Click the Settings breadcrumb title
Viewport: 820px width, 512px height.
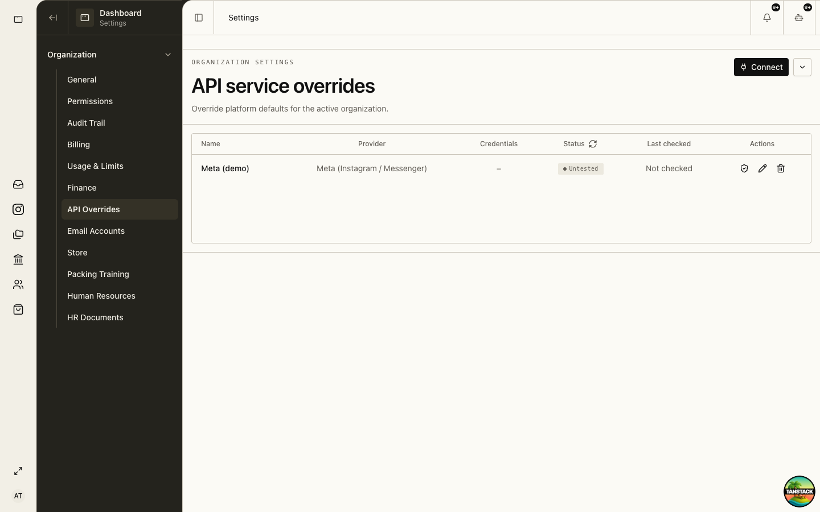pos(244,18)
